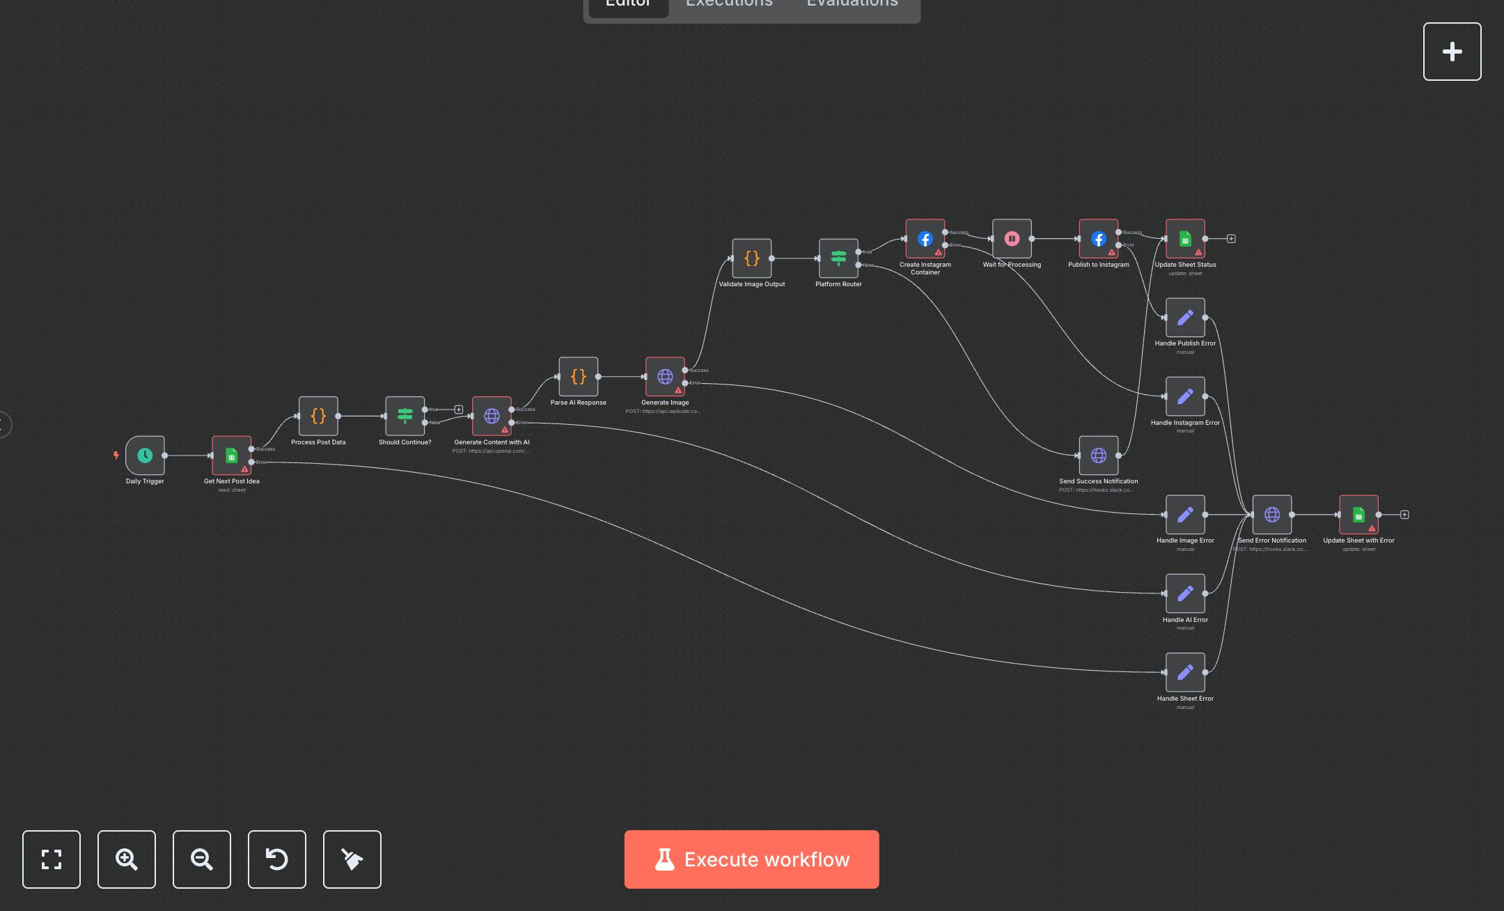Switch to the Evaluations tab
Viewport: 1504px width, 911px height.
[851, 4]
